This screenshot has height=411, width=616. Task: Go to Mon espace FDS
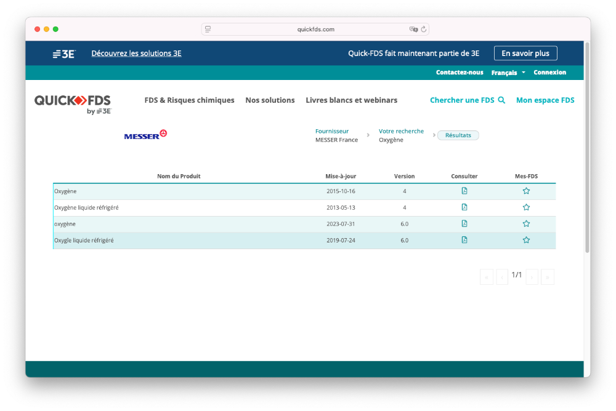[x=545, y=100]
